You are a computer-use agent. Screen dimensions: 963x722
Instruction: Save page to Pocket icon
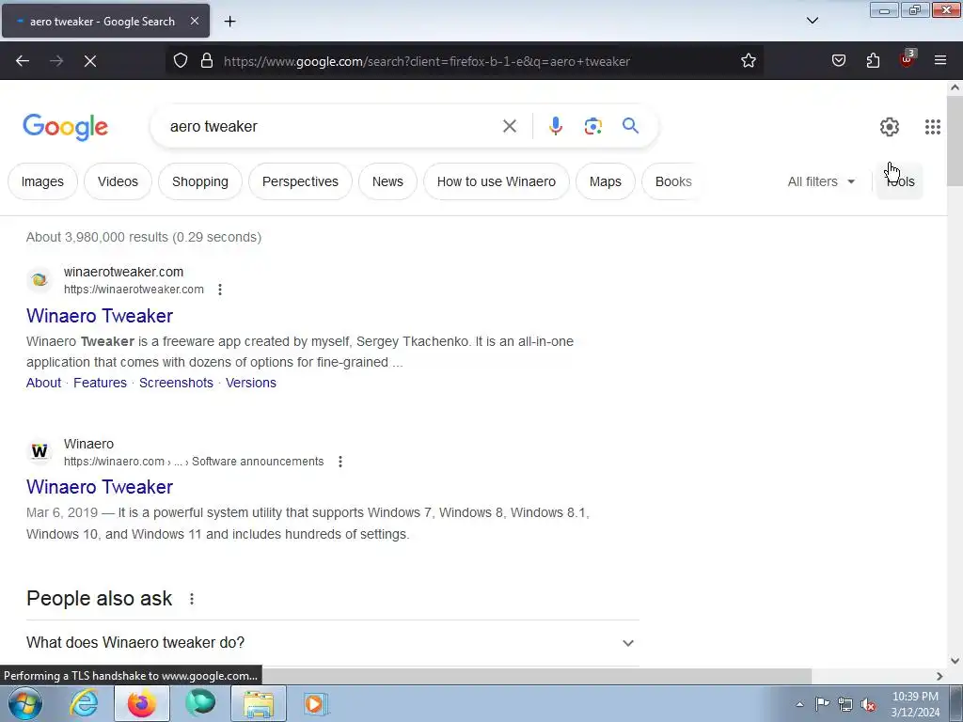point(838,61)
